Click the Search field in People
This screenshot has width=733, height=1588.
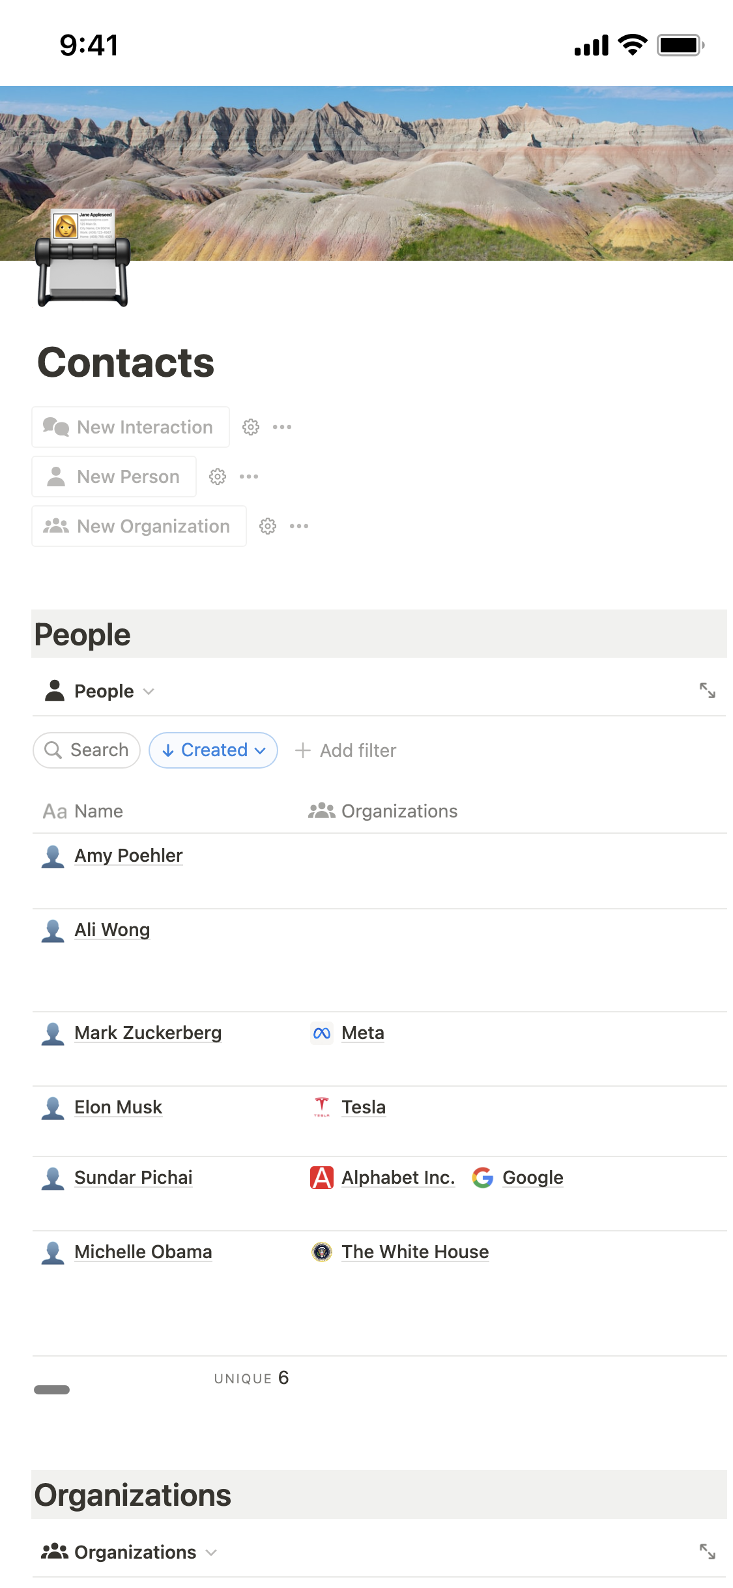[87, 750]
